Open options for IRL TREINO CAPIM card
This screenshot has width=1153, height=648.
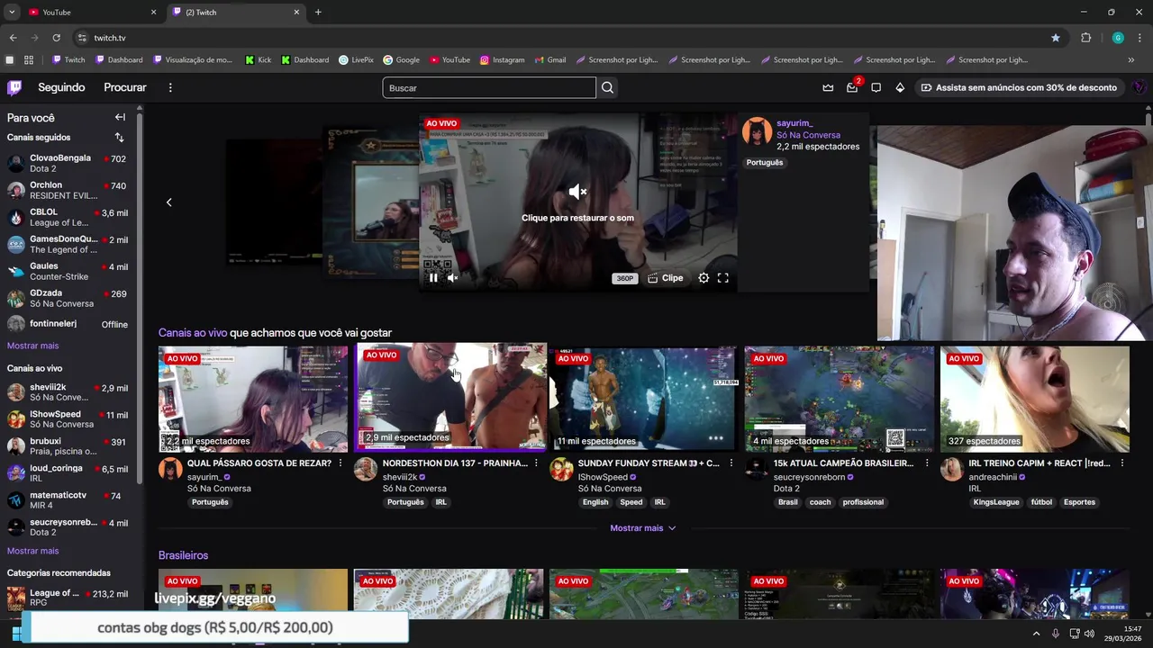pyautogui.click(x=1122, y=463)
